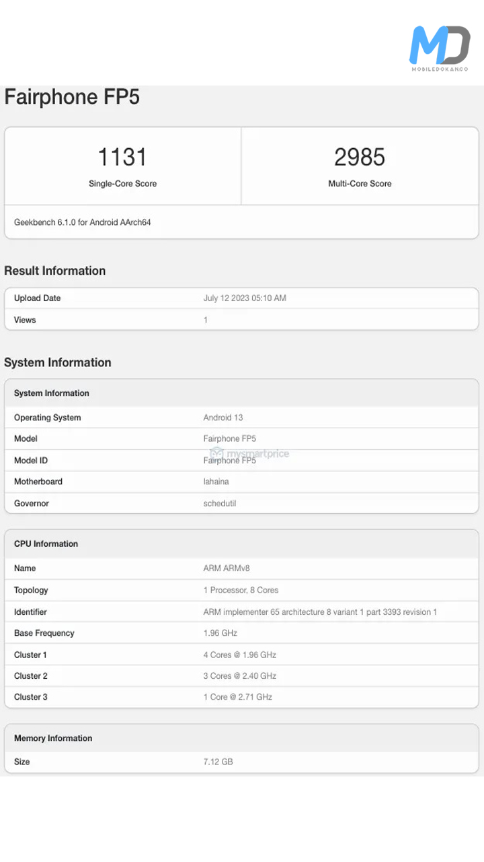Select the Android 13 operating system value
Screen dimensions: 484x862
(223, 418)
